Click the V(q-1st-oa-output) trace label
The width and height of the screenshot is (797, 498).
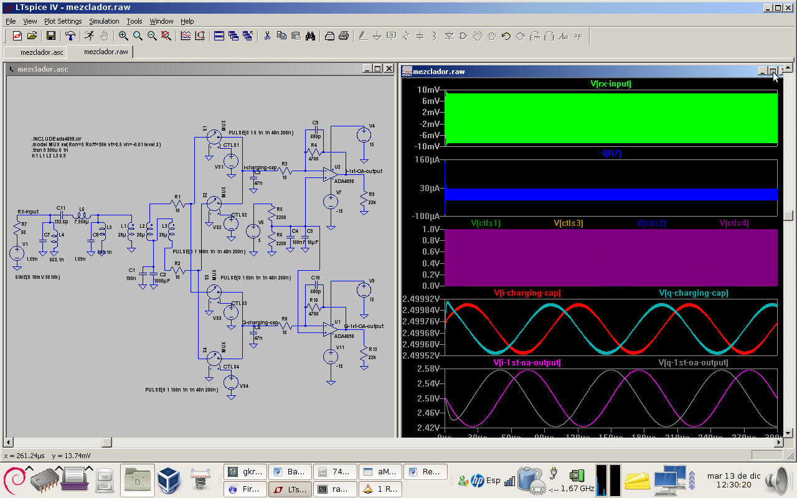tap(693, 362)
